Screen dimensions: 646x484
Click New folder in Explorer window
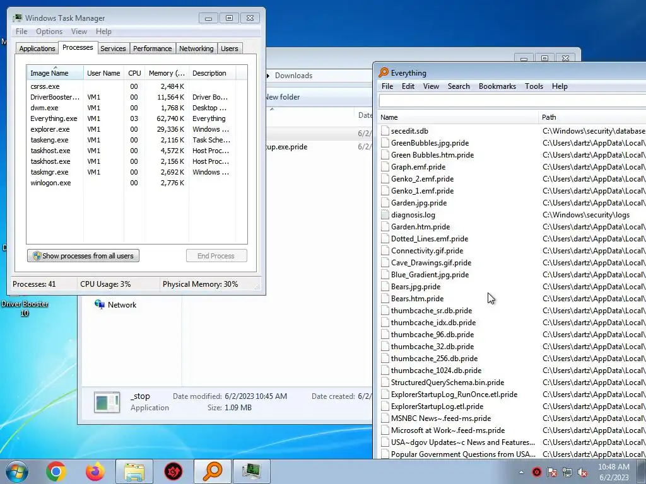point(283,97)
